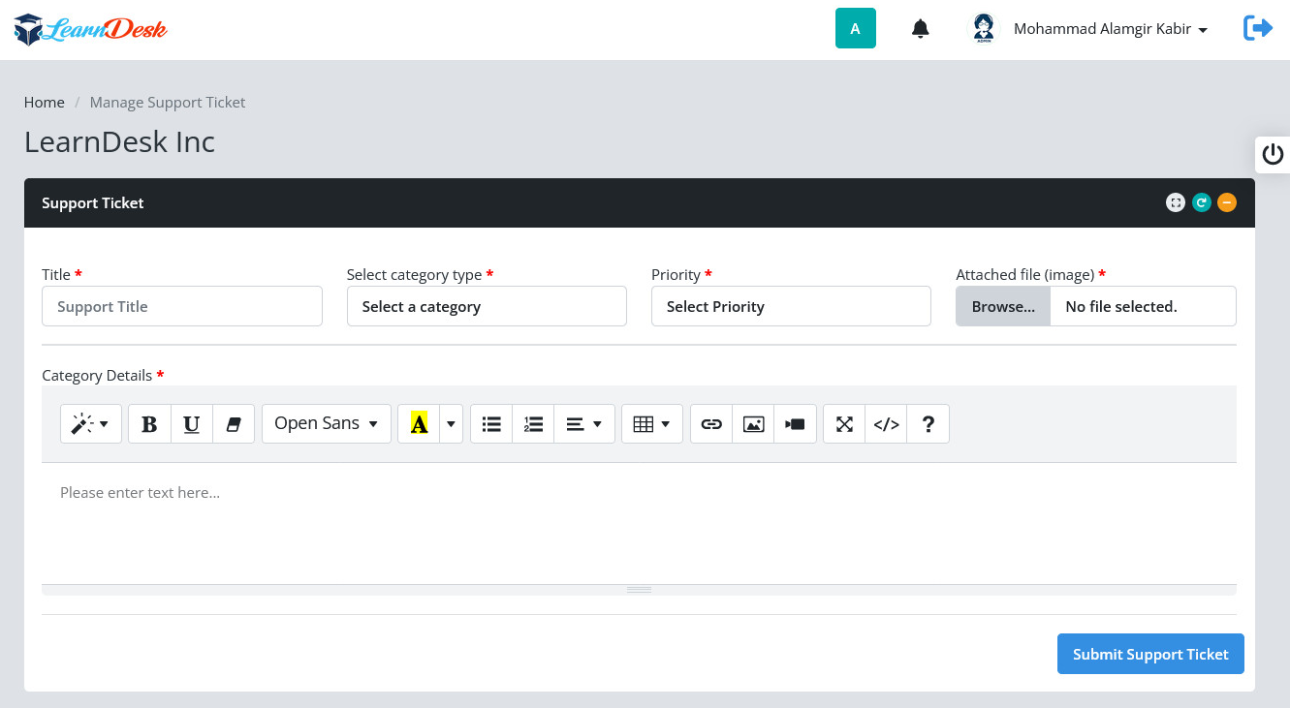The image size is (1290, 708).
Task: Click into the Category Details text area
Action: pos(639,523)
